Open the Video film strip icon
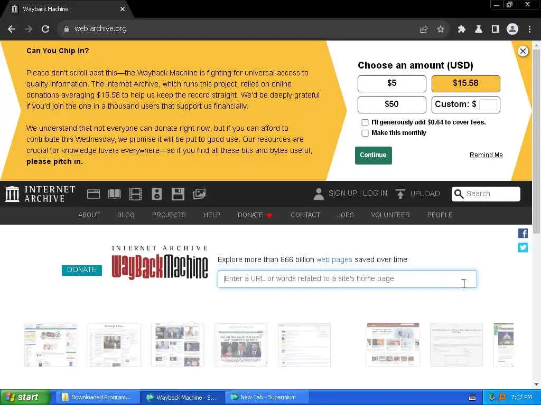Viewport: 541px width, 405px height. point(136,194)
